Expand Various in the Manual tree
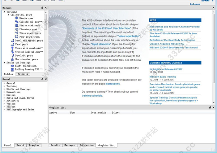 pyautogui.click(x=4, y=104)
